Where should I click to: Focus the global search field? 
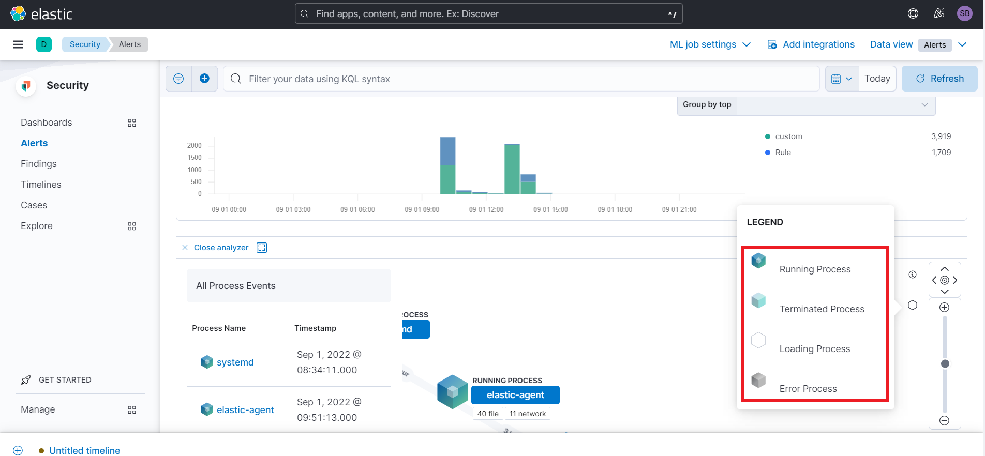coord(488,14)
